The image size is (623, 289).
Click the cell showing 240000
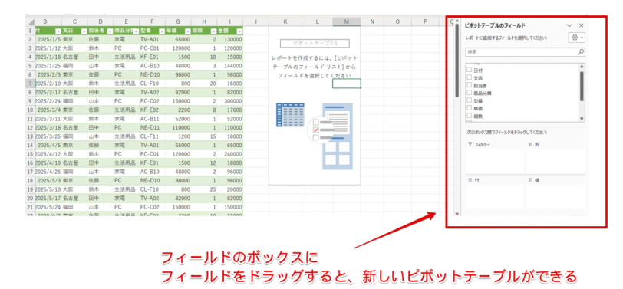coord(229,154)
